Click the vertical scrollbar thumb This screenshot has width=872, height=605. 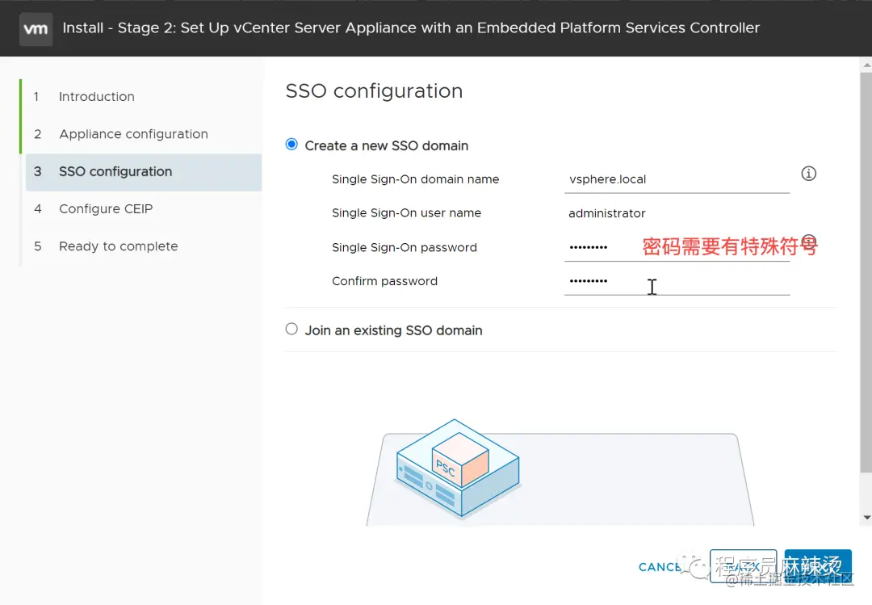pos(866,273)
